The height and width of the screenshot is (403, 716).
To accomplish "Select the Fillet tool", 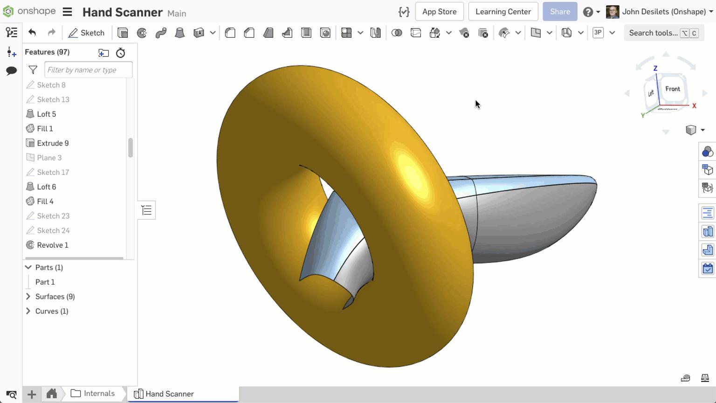I will [230, 33].
